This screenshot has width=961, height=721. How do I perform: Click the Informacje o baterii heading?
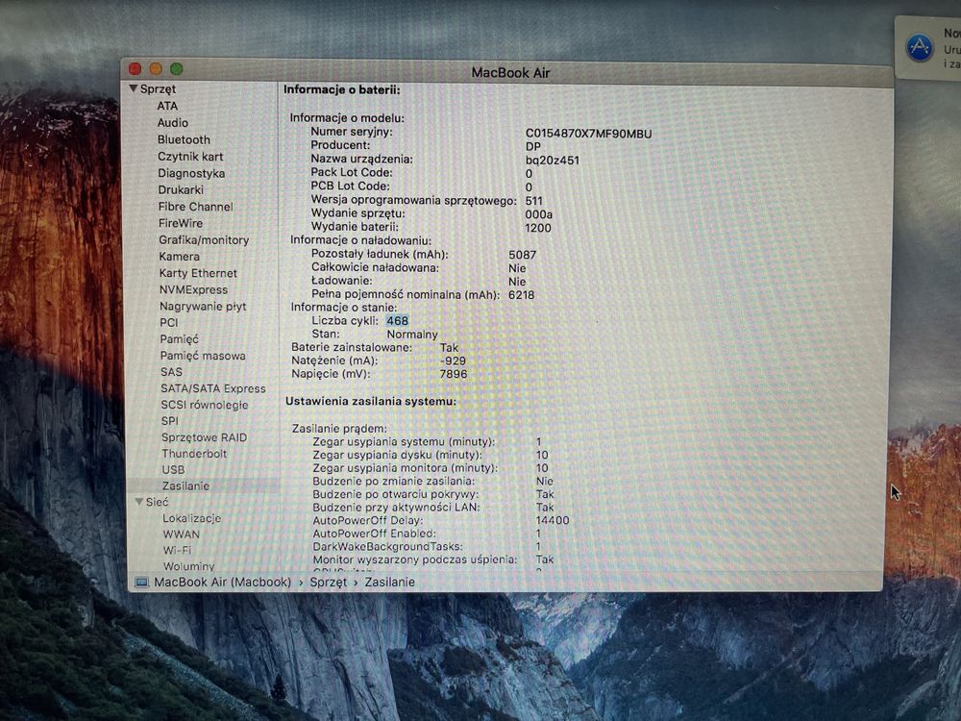coord(341,89)
